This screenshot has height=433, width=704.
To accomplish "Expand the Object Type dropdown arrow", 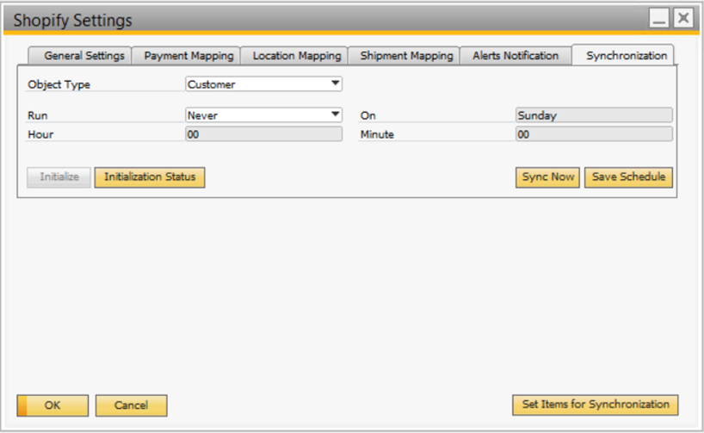I will click(335, 84).
